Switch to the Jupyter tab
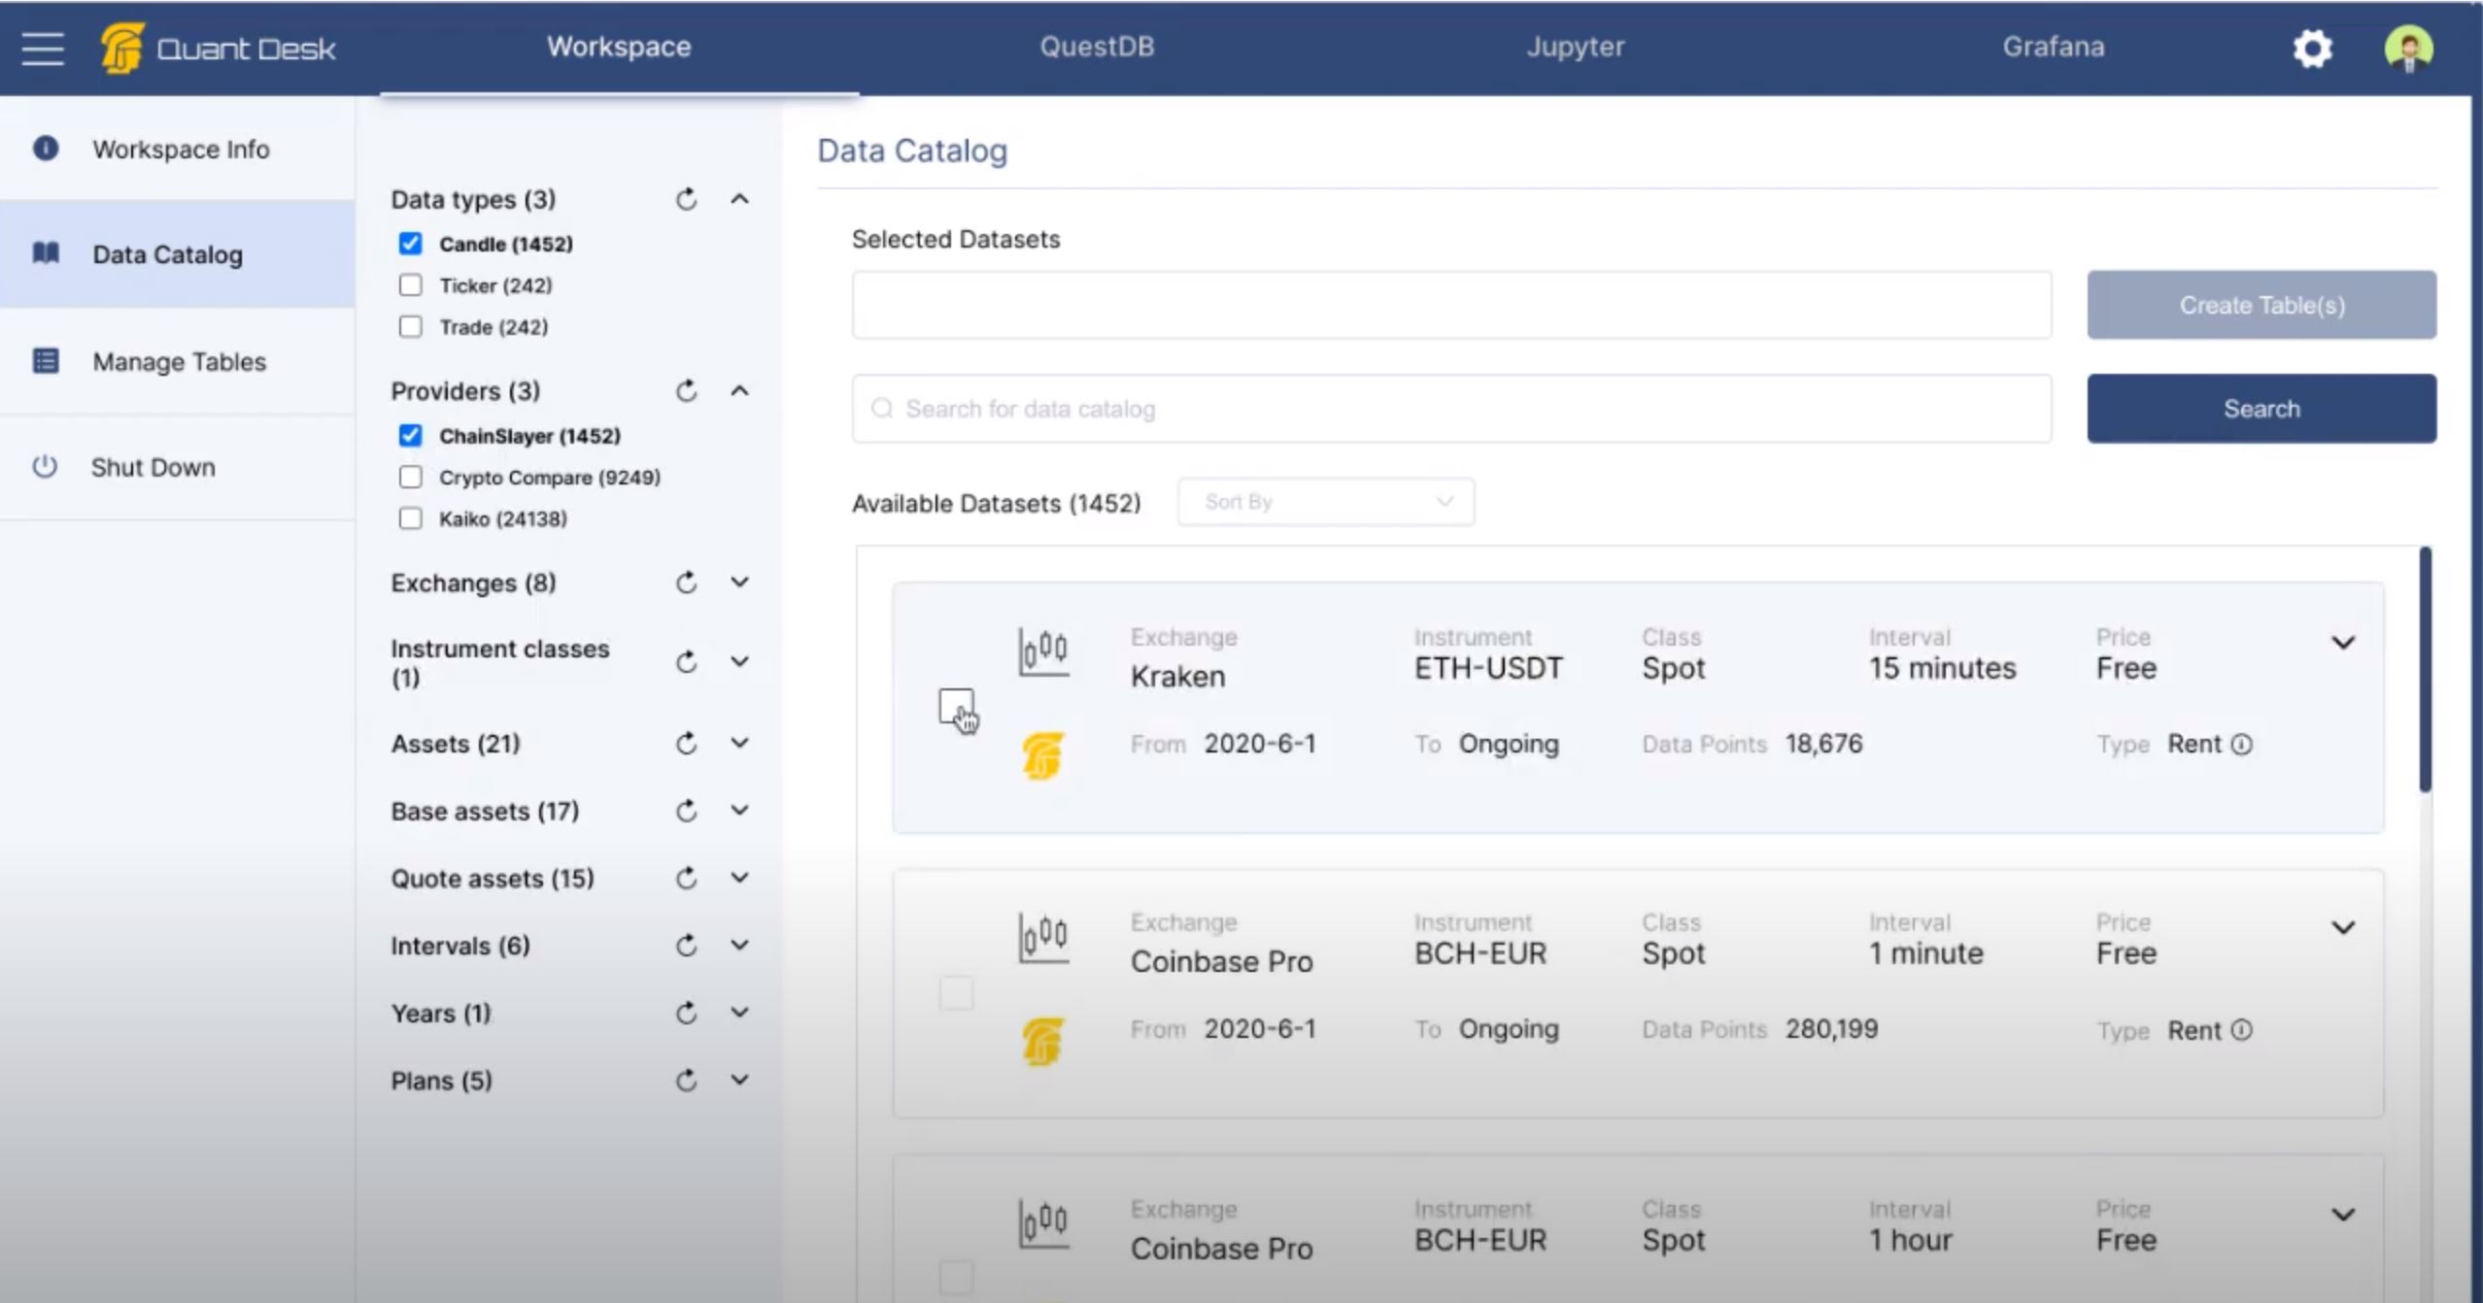Screen dimensions: 2483x1303 tap(1573, 46)
